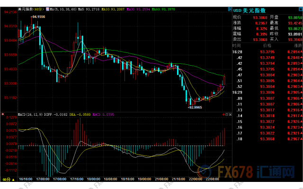Click 最低 value 93.0623

295,29
